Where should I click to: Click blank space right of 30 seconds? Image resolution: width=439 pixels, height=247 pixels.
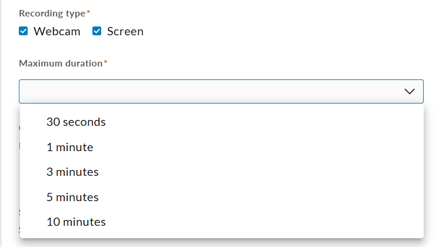tap(263, 122)
